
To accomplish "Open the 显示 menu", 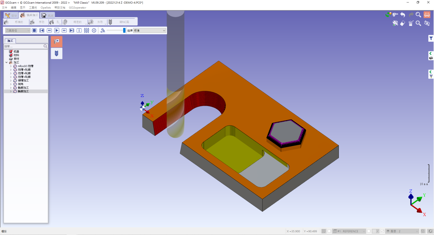I will click(x=23, y=8).
